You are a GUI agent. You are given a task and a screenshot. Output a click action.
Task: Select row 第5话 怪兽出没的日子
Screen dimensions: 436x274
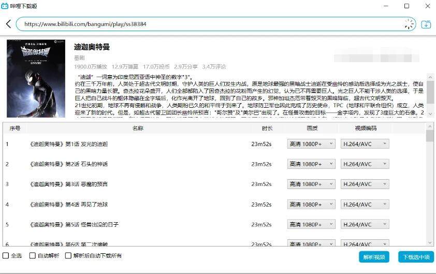(214, 224)
